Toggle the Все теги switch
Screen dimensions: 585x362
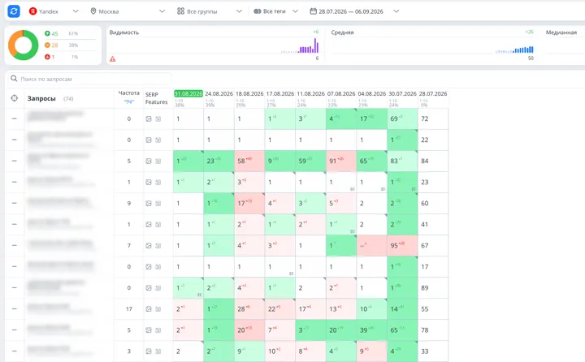pos(258,11)
